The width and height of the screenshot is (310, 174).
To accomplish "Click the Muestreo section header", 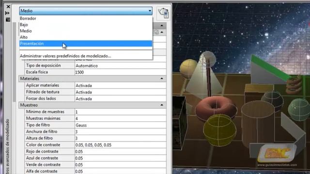I will (x=93, y=105).
